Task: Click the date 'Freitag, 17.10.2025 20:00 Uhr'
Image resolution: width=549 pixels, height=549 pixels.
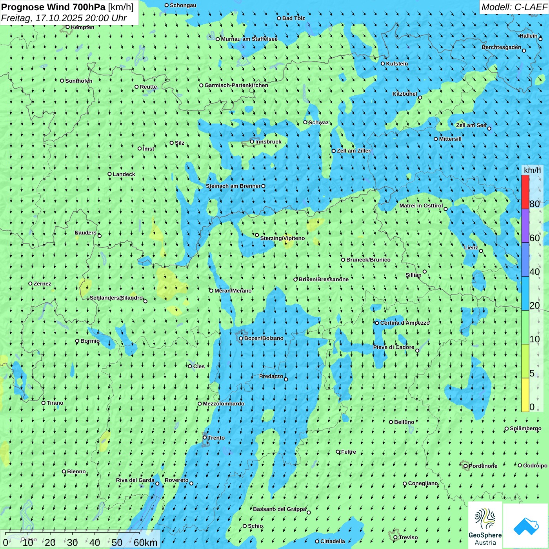Action: 64,18
